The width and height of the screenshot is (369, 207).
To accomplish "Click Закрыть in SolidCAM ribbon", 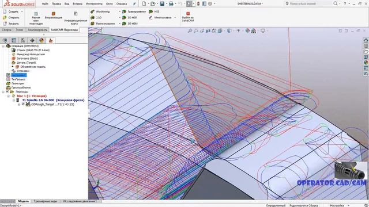I will click(x=10, y=24).
